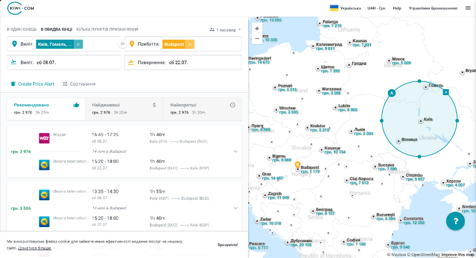Click the Kiwi.com logo
Screen dimensions: 476x258
point(21,8)
